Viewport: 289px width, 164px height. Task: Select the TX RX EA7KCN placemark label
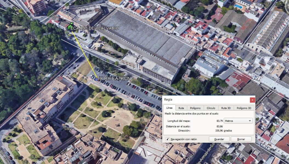[114, 79]
